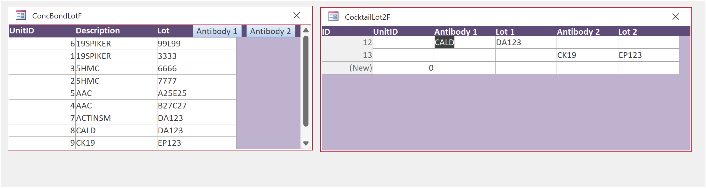Select the CALD cell in record 12

point(445,42)
